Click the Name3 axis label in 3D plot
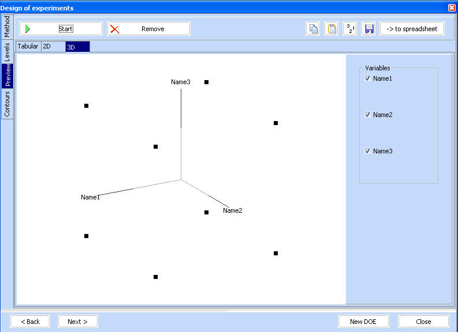The image size is (458, 332). click(x=181, y=82)
